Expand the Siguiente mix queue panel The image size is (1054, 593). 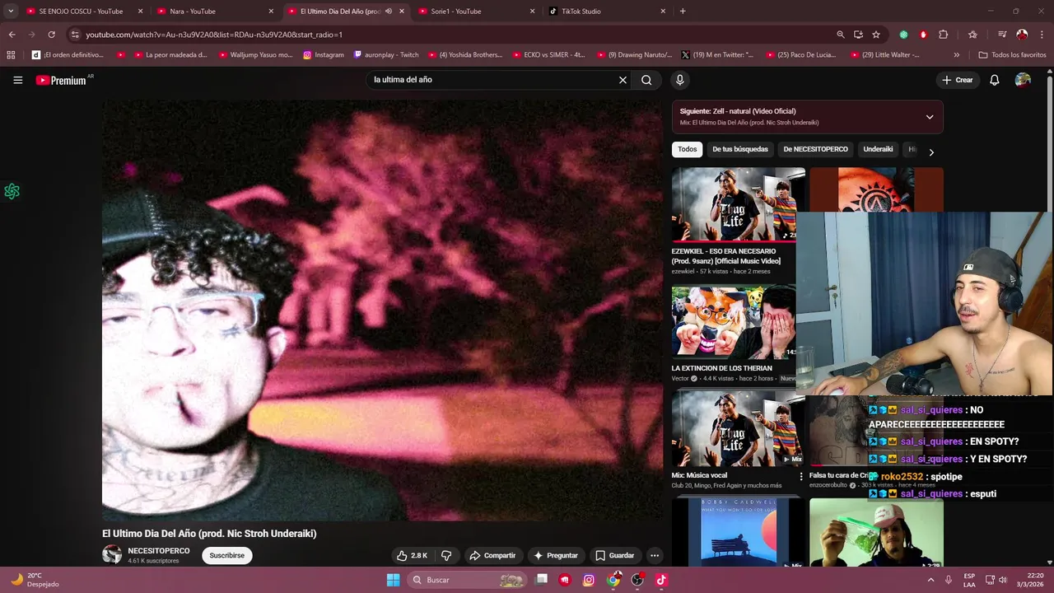[930, 117]
